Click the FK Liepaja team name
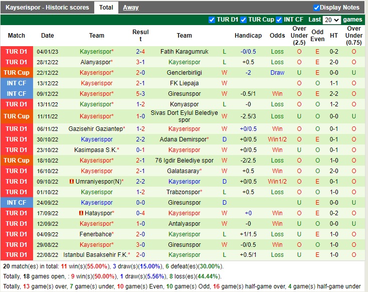Viewport: 368px width, 292px height. click(184, 83)
